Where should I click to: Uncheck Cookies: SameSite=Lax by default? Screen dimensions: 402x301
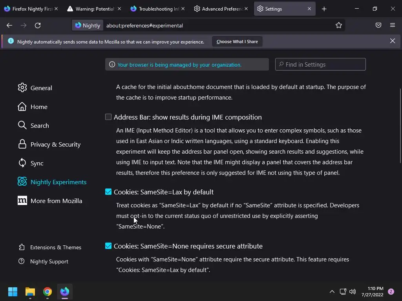108,192
